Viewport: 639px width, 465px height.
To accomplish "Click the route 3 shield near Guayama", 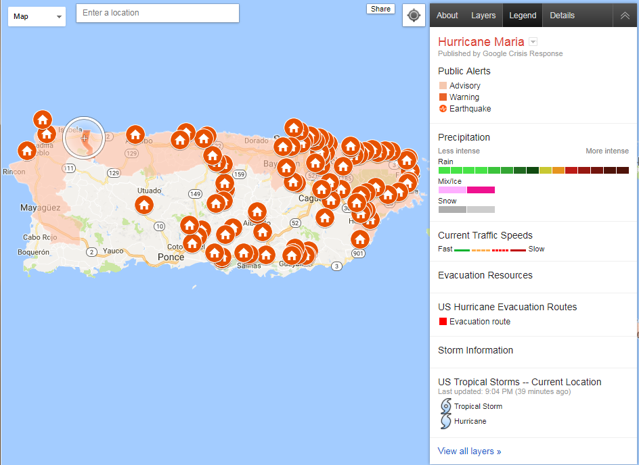I will [336, 266].
